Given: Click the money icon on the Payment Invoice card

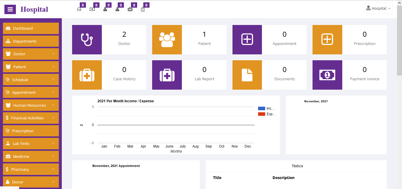Looking at the screenshot, I should [x=327, y=75].
